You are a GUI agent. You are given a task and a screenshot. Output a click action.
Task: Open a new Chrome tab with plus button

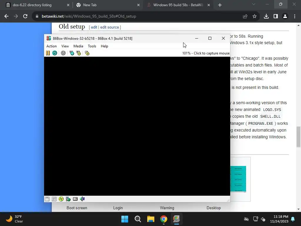click(x=220, y=5)
